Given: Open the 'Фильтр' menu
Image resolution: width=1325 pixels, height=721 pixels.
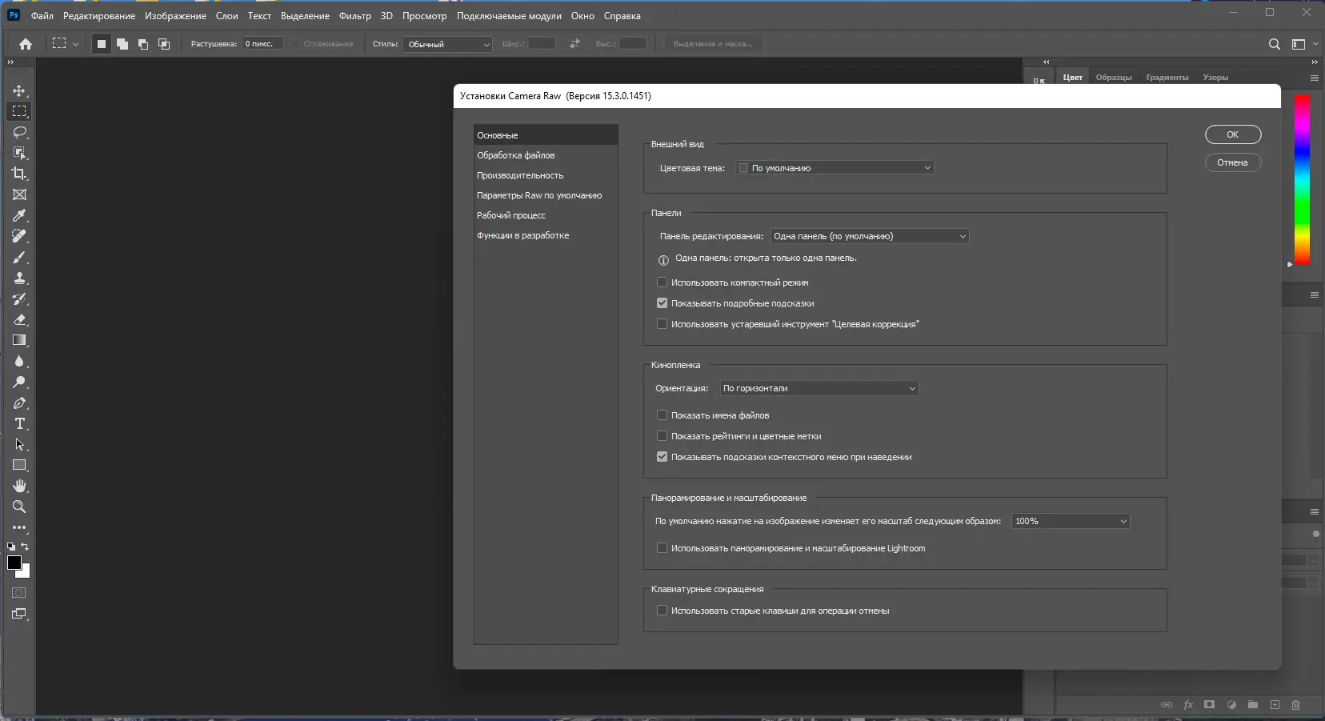Looking at the screenshot, I should [x=354, y=16].
